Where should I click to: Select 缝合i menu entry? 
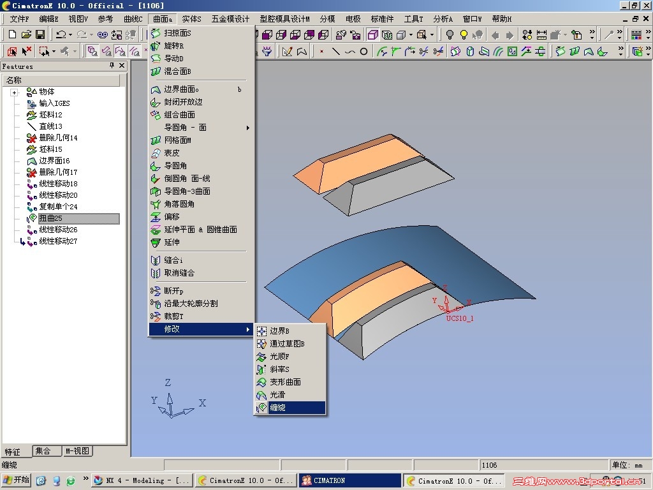tap(202, 260)
